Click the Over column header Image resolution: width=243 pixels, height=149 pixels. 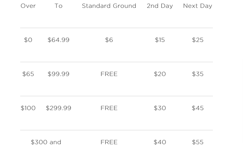[x=28, y=6]
